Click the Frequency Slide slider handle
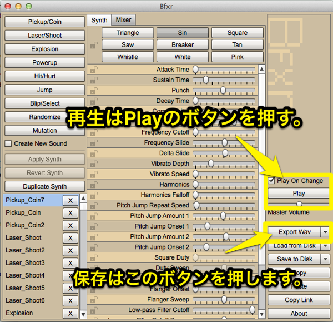The height and width of the screenshot is (322, 333). 224,142
